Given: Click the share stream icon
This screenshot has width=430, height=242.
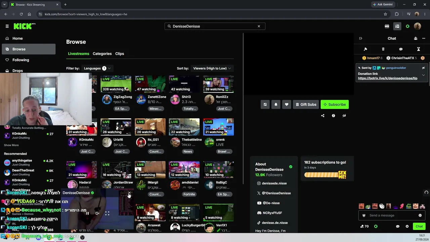Looking at the screenshot, I should 323,116.
